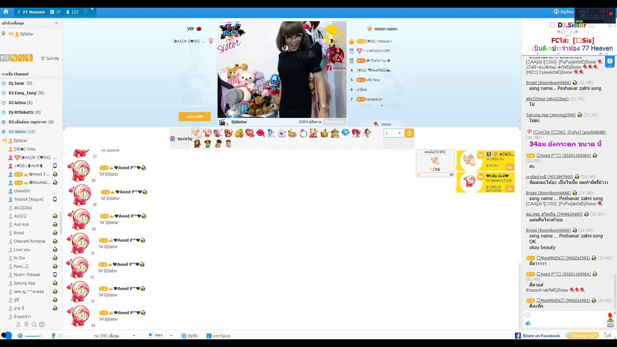Click the orange VIP signup button
This screenshot has height=347, width=617.
[x=194, y=117]
